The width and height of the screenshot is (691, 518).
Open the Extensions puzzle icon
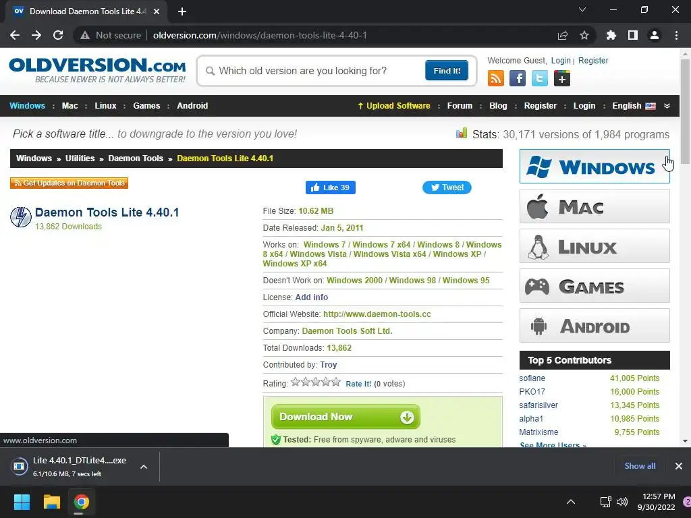(611, 35)
